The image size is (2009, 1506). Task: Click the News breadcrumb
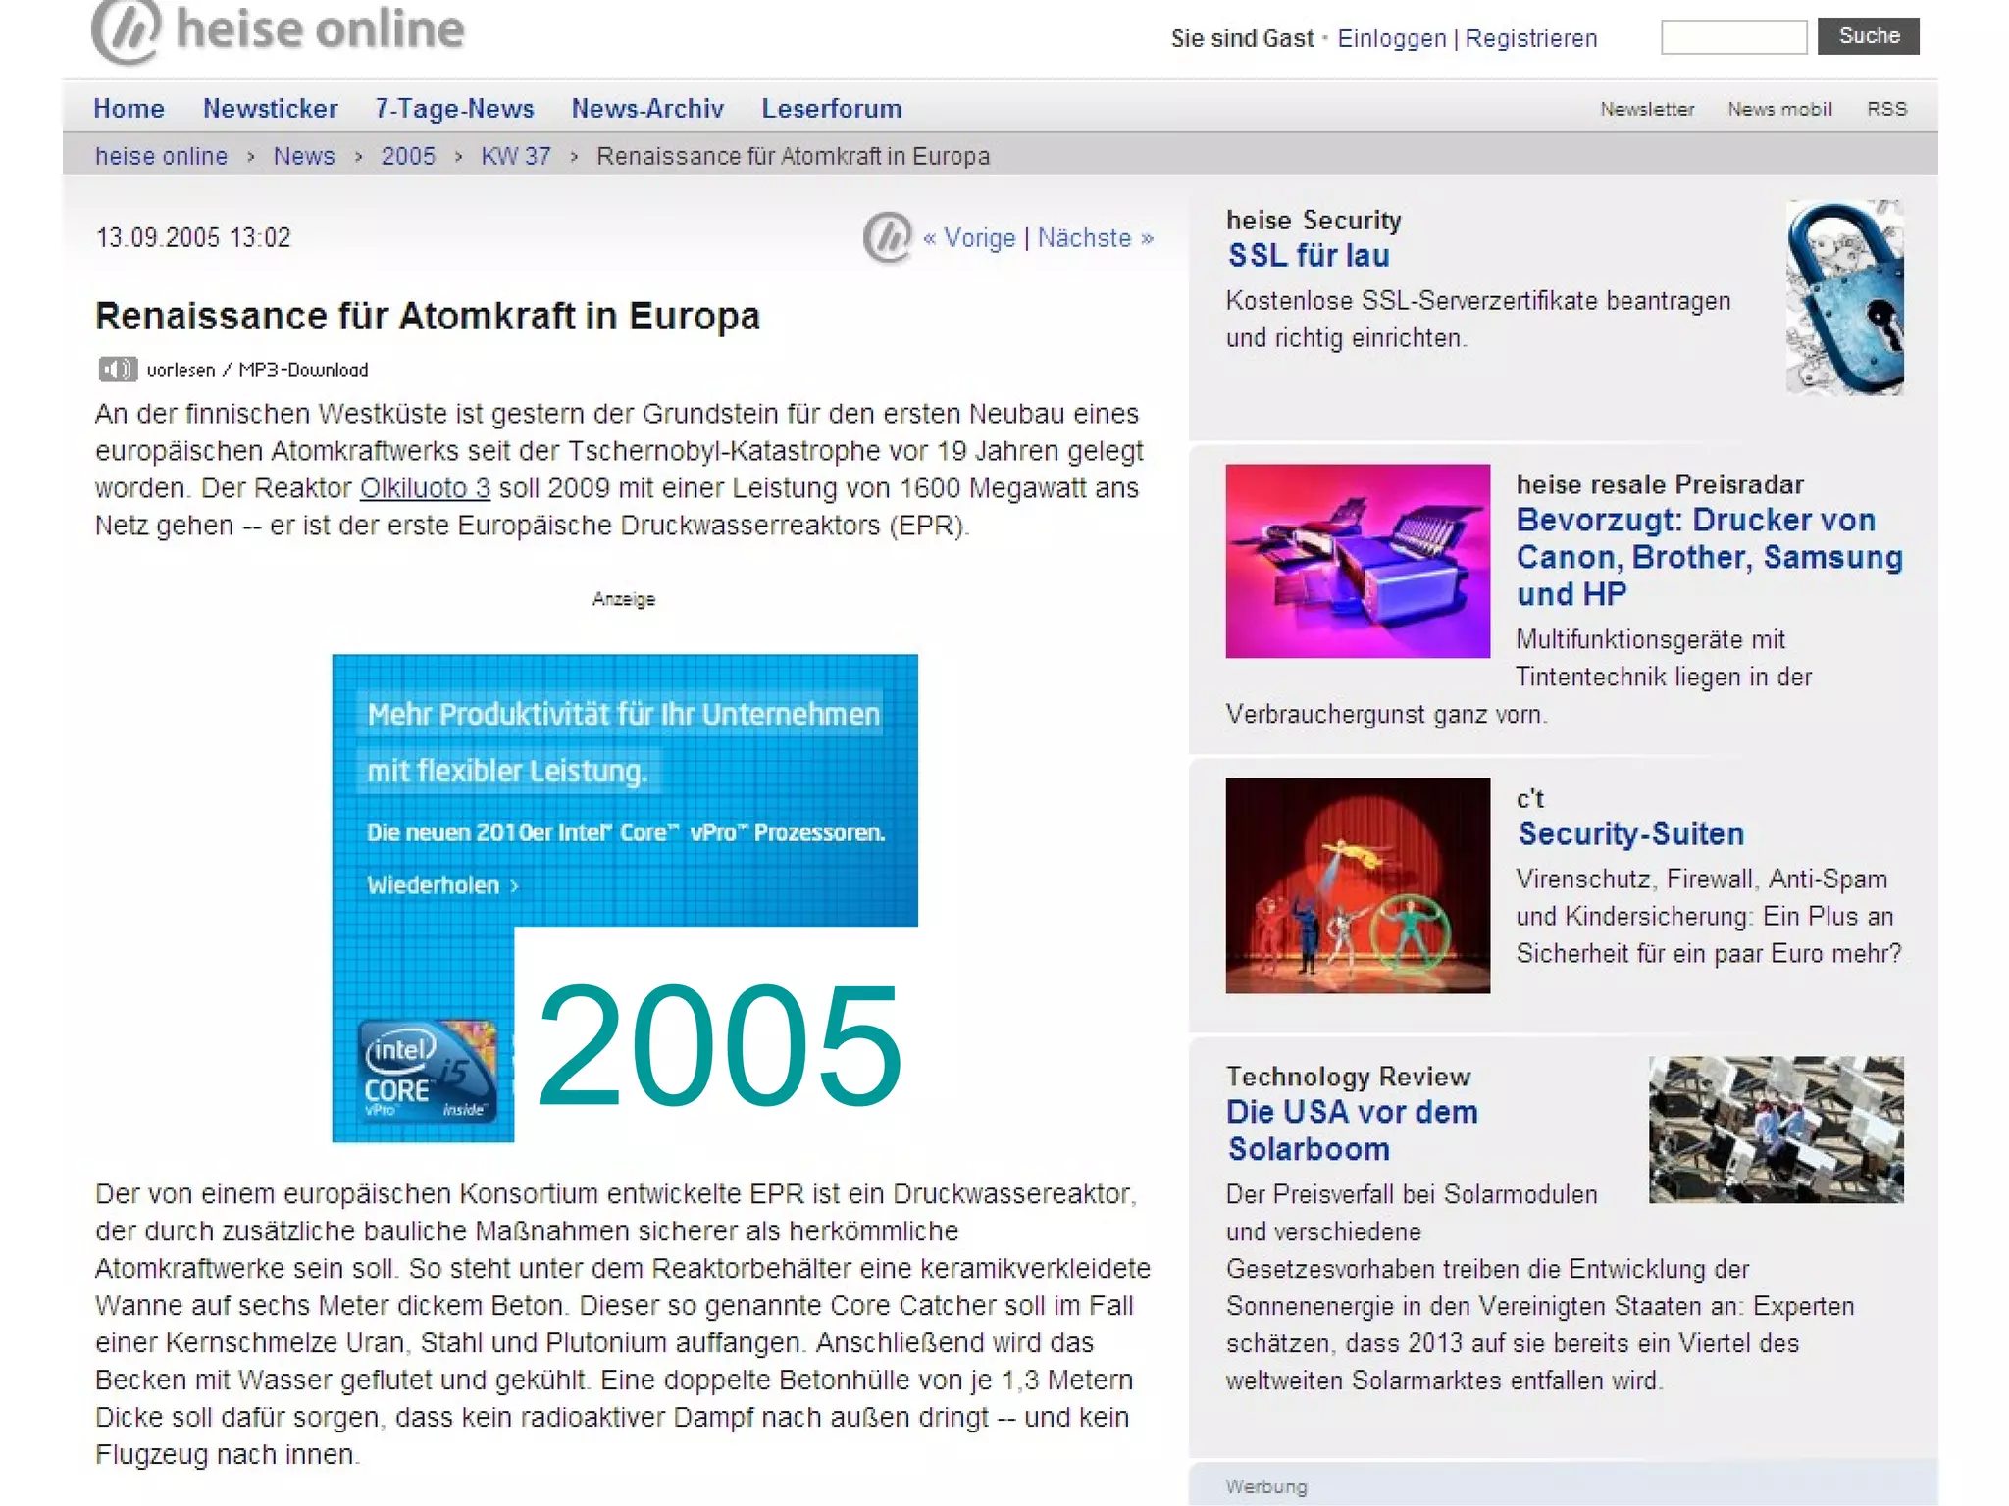(x=303, y=156)
